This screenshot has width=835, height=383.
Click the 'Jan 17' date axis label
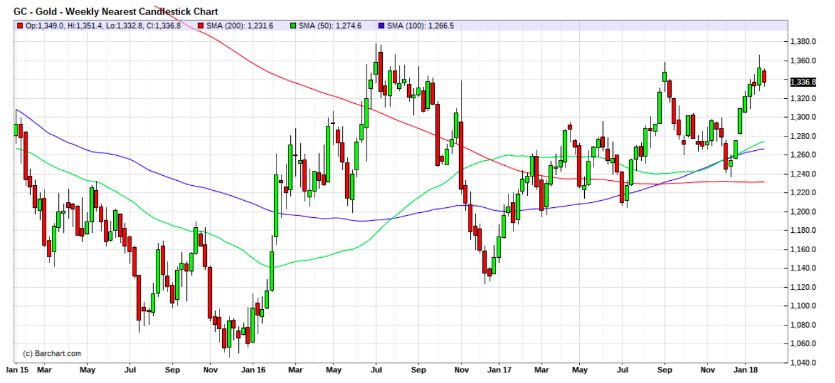point(498,370)
